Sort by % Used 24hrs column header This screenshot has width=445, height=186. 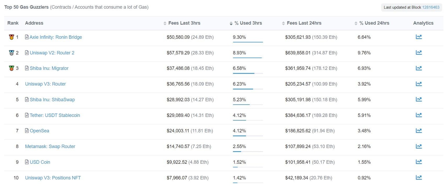(374, 23)
